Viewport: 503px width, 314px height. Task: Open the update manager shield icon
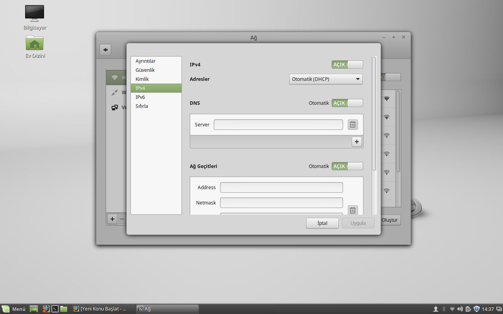[x=477, y=309]
